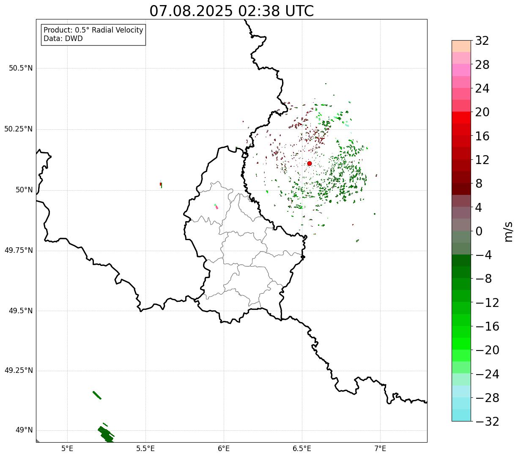518x457 pixels.
Task: Click the 50.5°N latitude label
Action: click(21, 68)
